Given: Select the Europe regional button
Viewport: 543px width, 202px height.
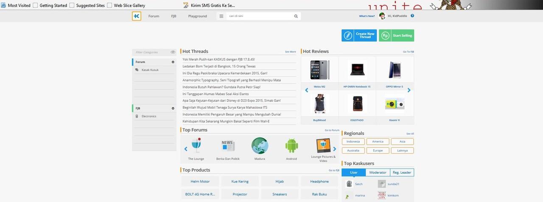Looking at the screenshot, I should point(378,151).
